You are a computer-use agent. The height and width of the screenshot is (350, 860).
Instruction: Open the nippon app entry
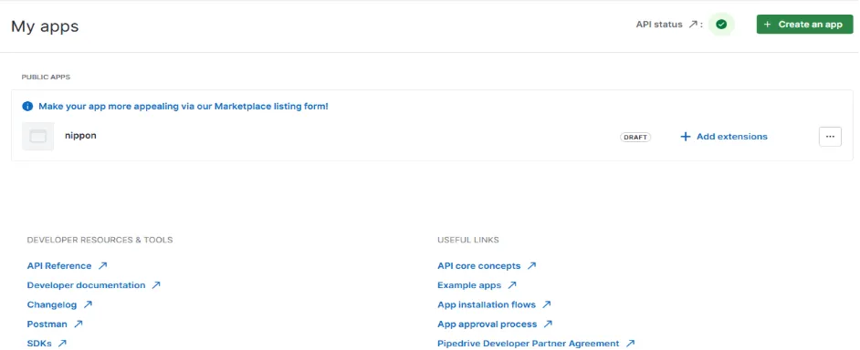pyautogui.click(x=80, y=135)
